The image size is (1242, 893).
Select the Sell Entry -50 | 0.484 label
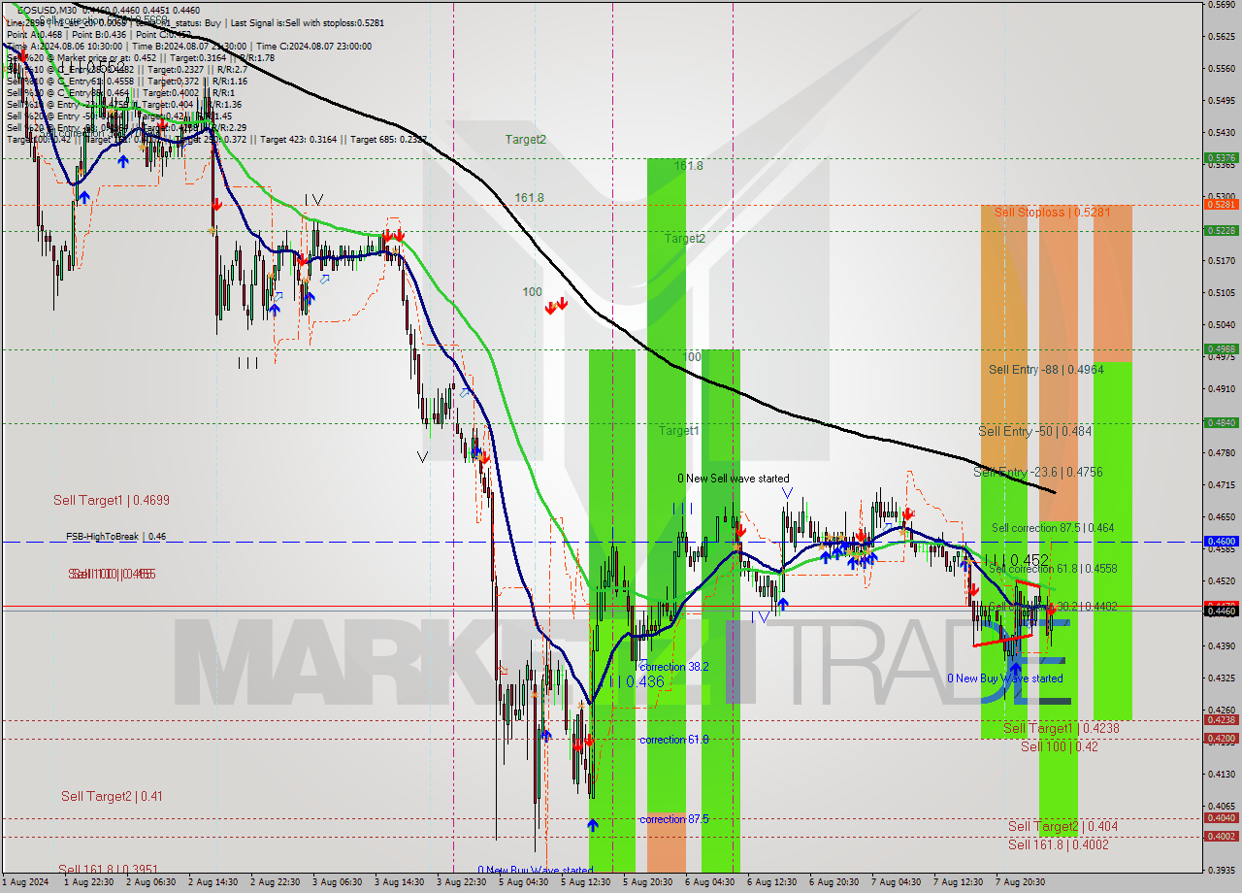1034,431
